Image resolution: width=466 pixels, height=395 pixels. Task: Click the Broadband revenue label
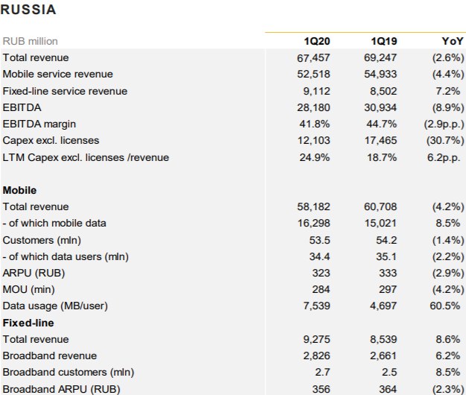point(50,355)
